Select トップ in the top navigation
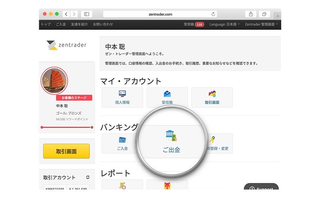Screen dimensions: 321x200 pyautogui.click(x=45, y=24)
